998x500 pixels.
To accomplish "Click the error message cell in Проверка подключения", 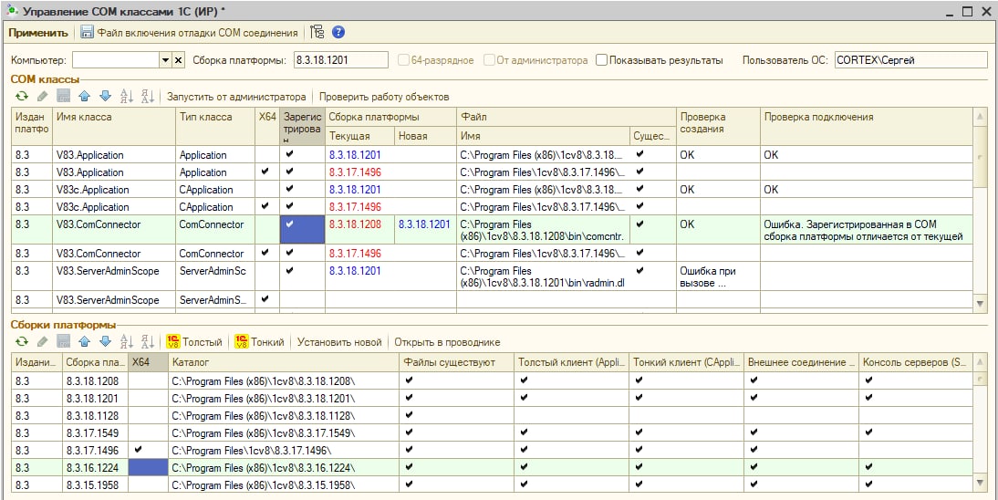I will [x=866, y=230].
